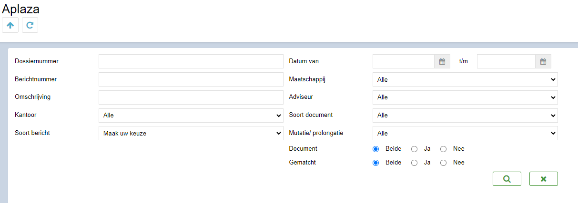Click the Omschrijving label
Screen dimensions: 578x203
[33, 97]
